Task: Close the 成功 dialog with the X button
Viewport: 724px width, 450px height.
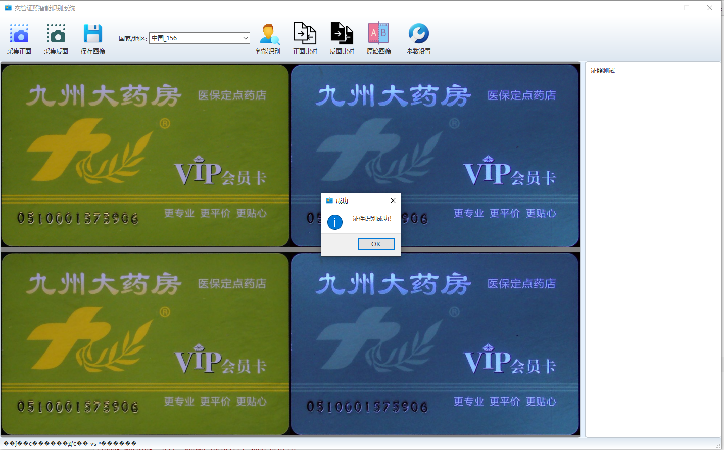Action: coord(393,201)
